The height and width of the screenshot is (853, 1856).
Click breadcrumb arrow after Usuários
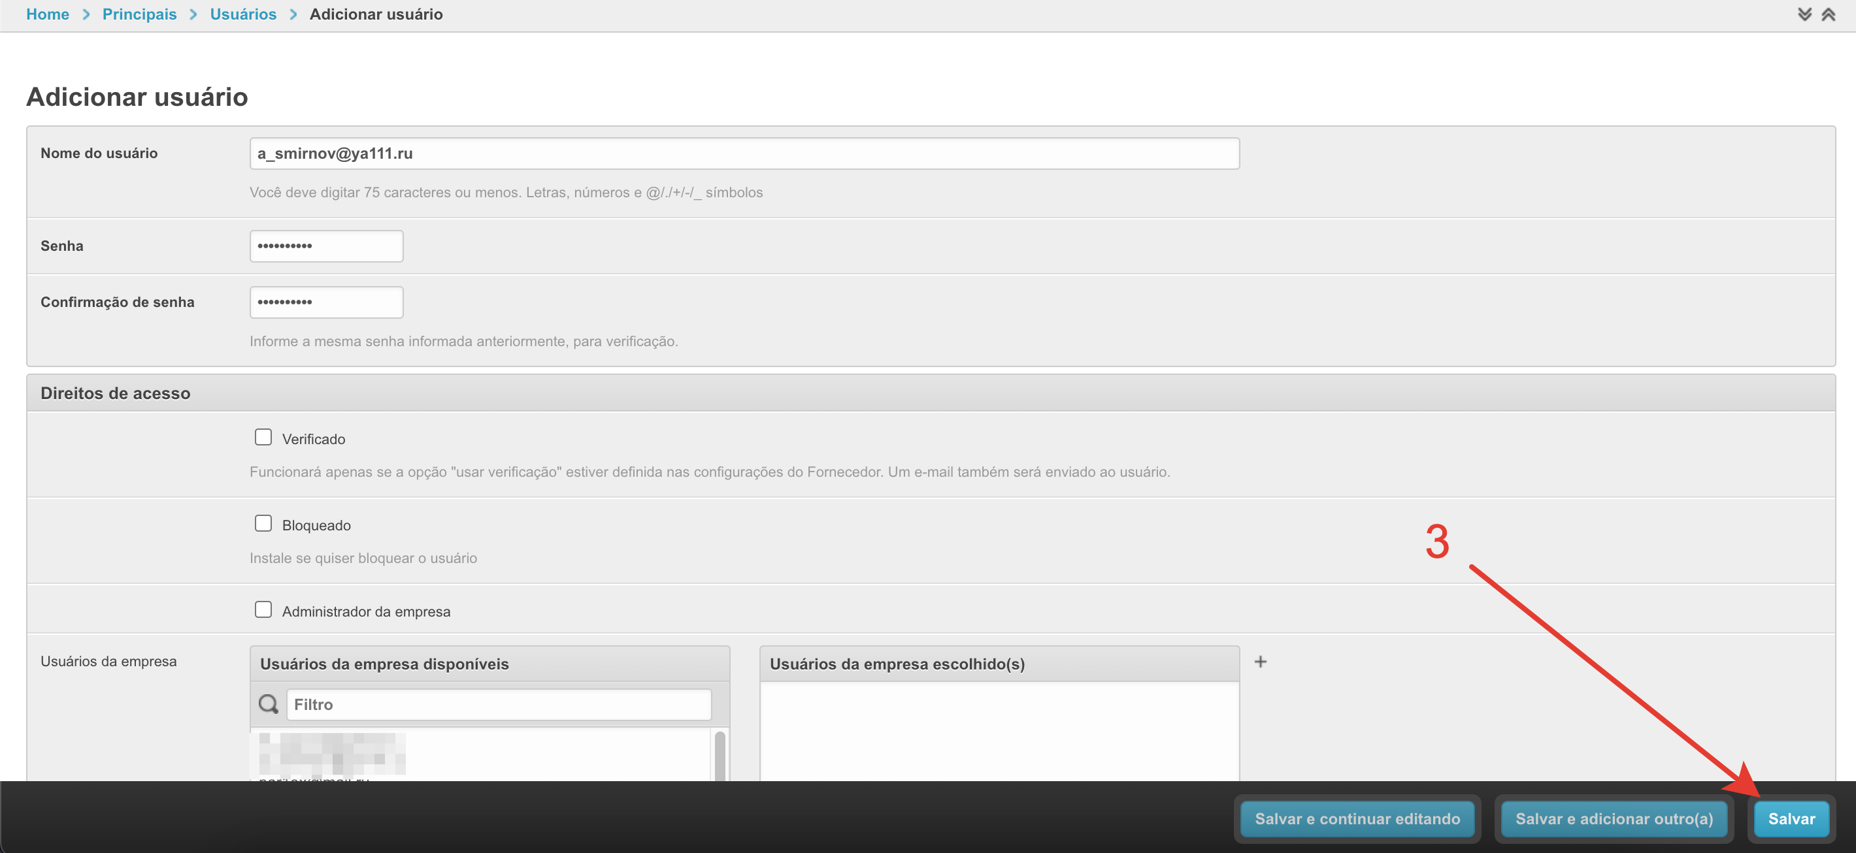293,14
